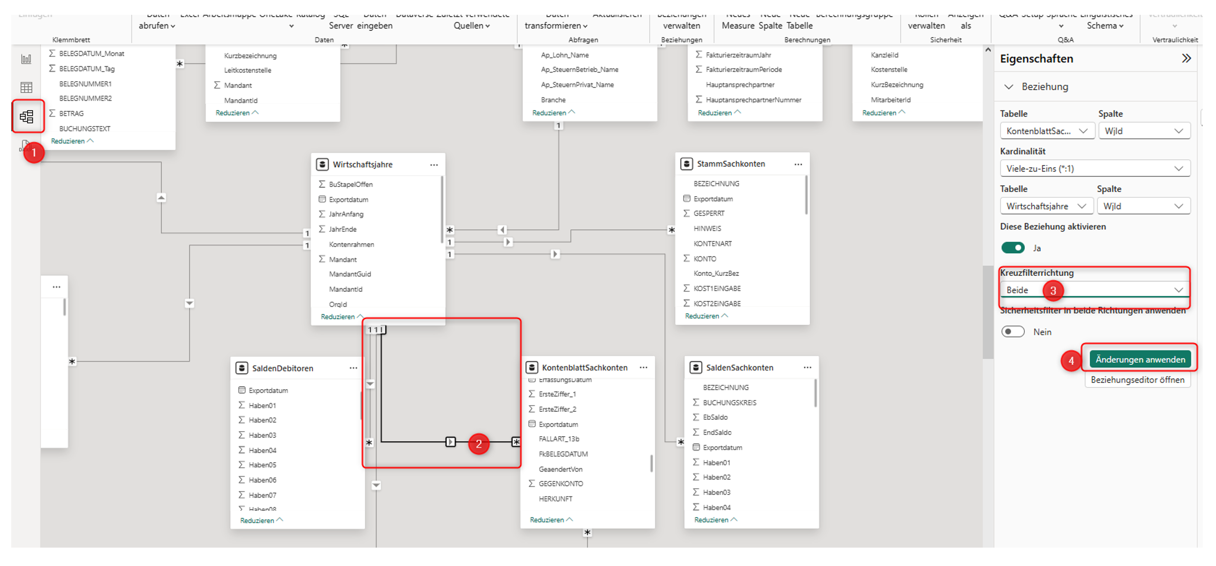This screenshot has height=566, width=1216.
Task: Open Daten abrufen in ribbon
Action: tap(157, 21)
